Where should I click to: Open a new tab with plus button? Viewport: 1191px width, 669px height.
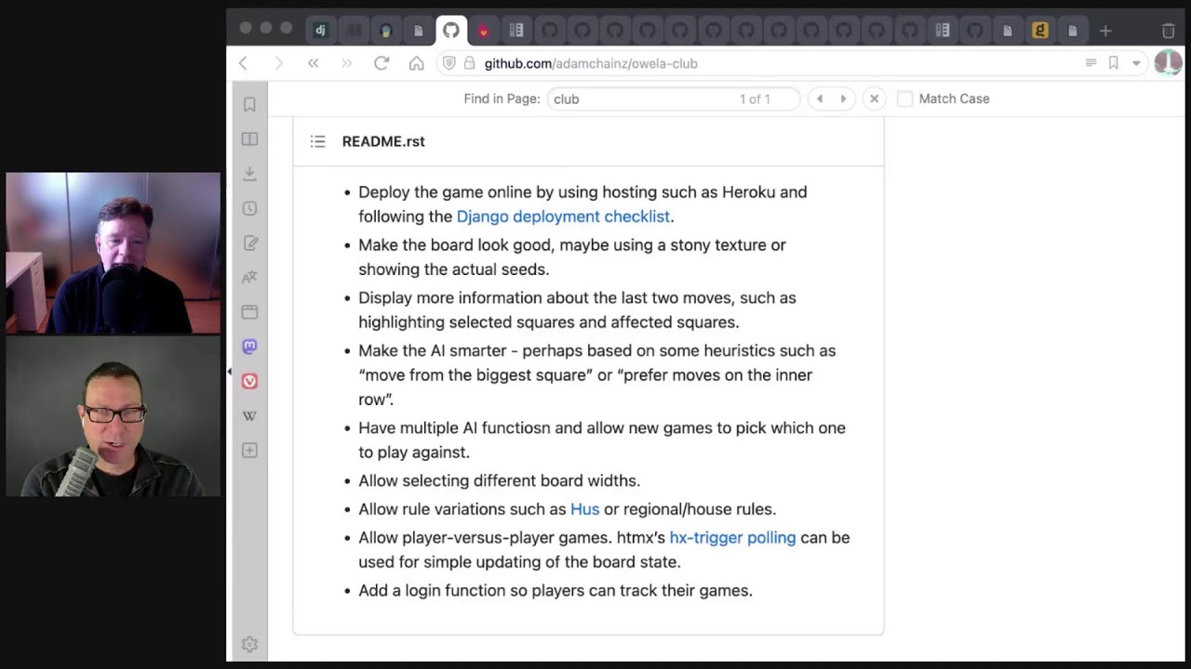coord(1105,31)
